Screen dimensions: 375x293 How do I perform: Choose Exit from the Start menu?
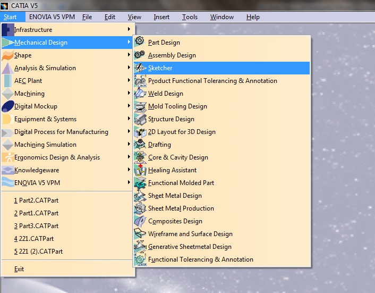19,269
